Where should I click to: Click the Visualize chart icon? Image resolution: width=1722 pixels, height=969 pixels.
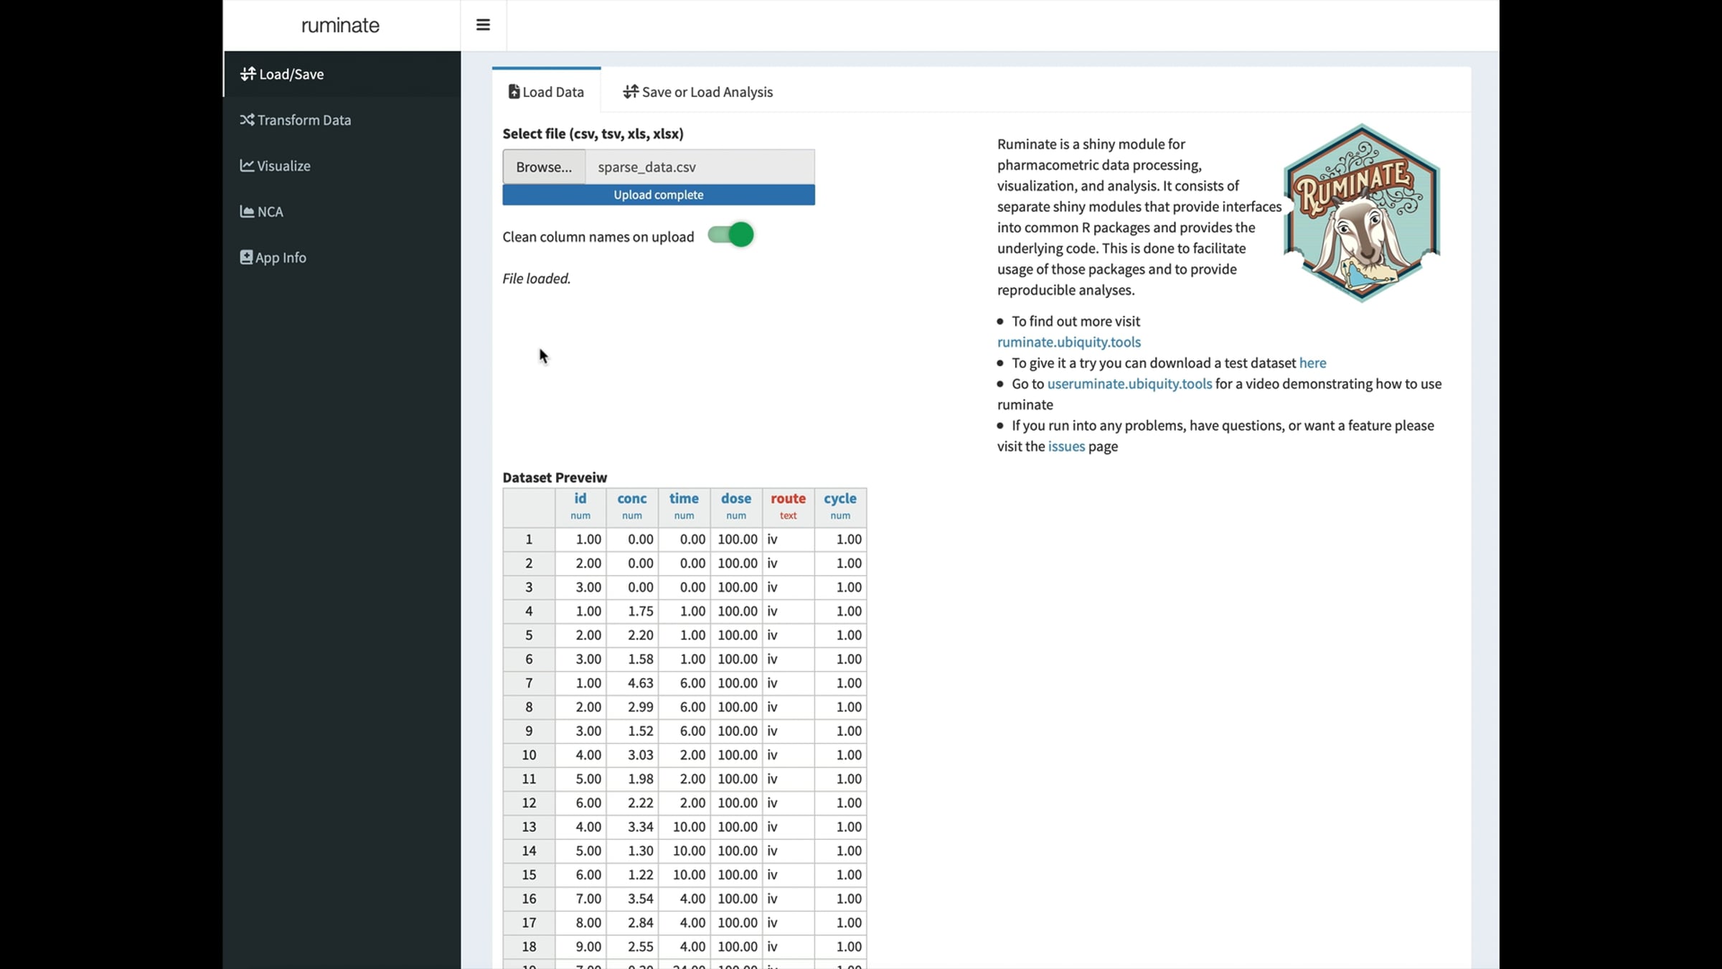point(247,166)
